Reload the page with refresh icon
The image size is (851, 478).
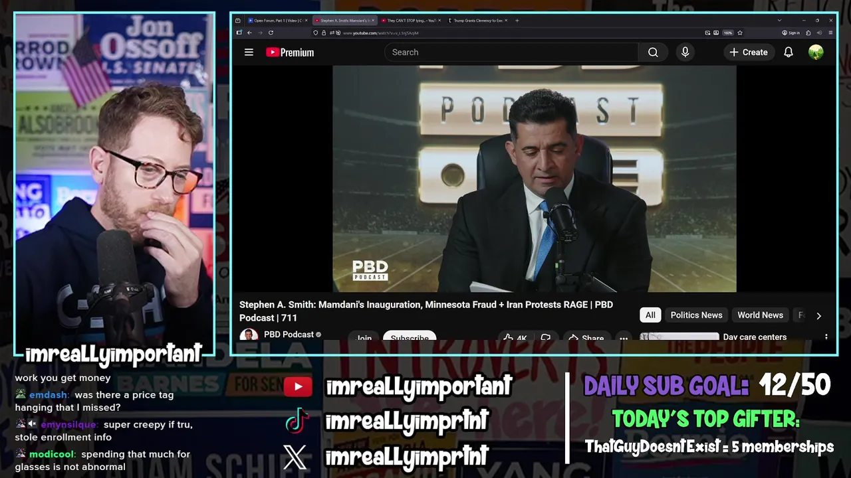pos(271,33)
